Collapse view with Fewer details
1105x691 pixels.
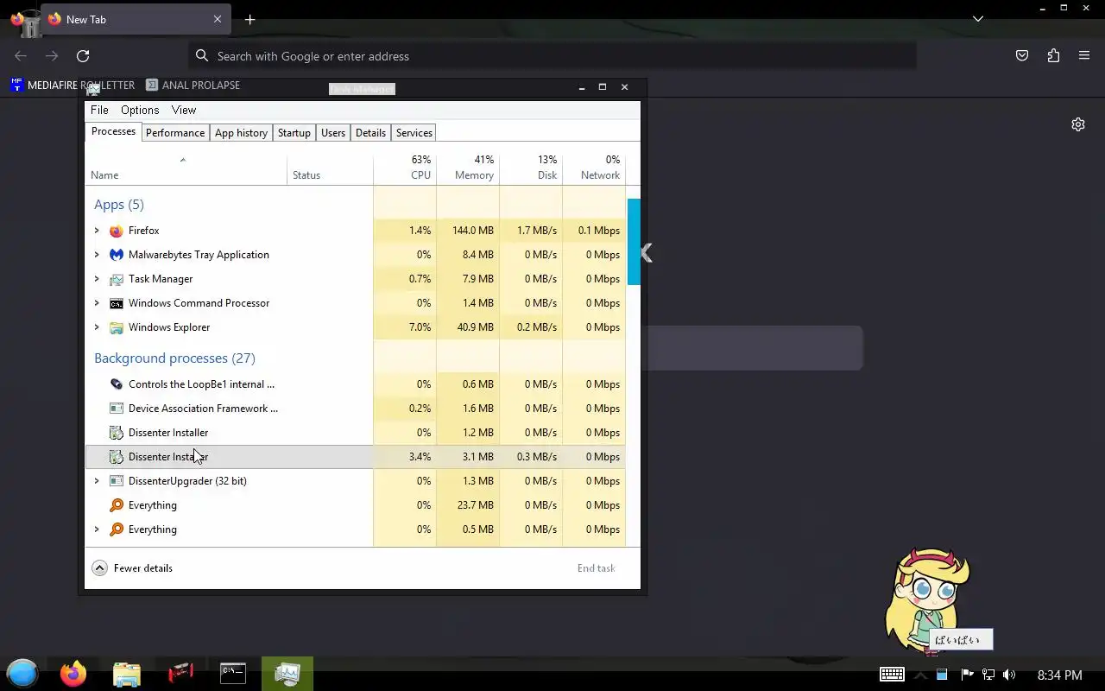132,568
